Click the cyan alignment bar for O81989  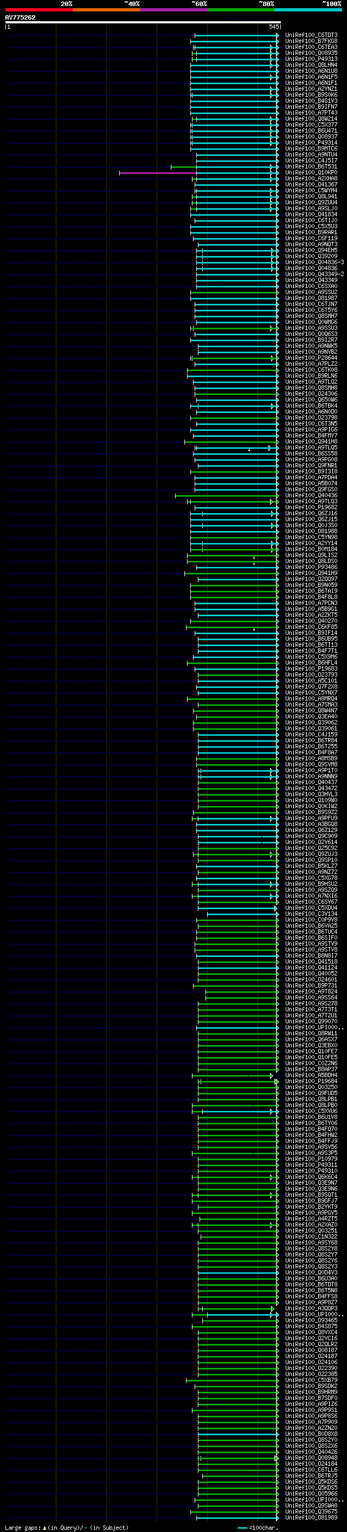237,1518
